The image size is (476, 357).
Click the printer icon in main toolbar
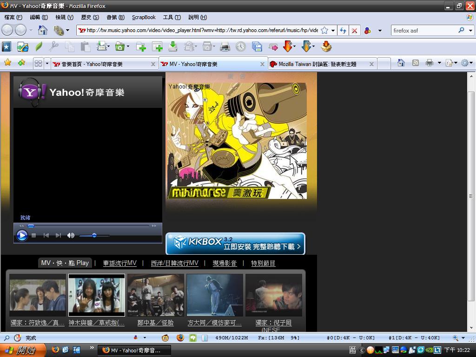click(x=225, y=47)
